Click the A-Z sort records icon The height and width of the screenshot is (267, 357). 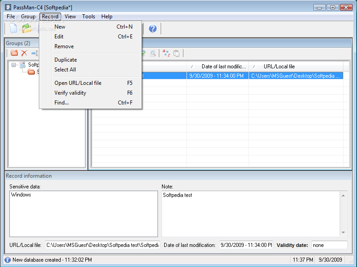pos(166,53)
